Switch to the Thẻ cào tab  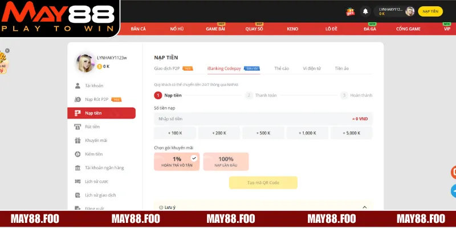point(282,68)
